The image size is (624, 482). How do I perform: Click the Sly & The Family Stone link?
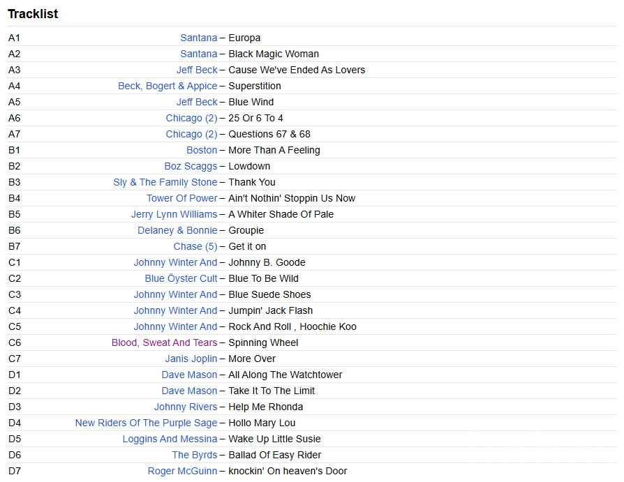(x=165, y=182)
